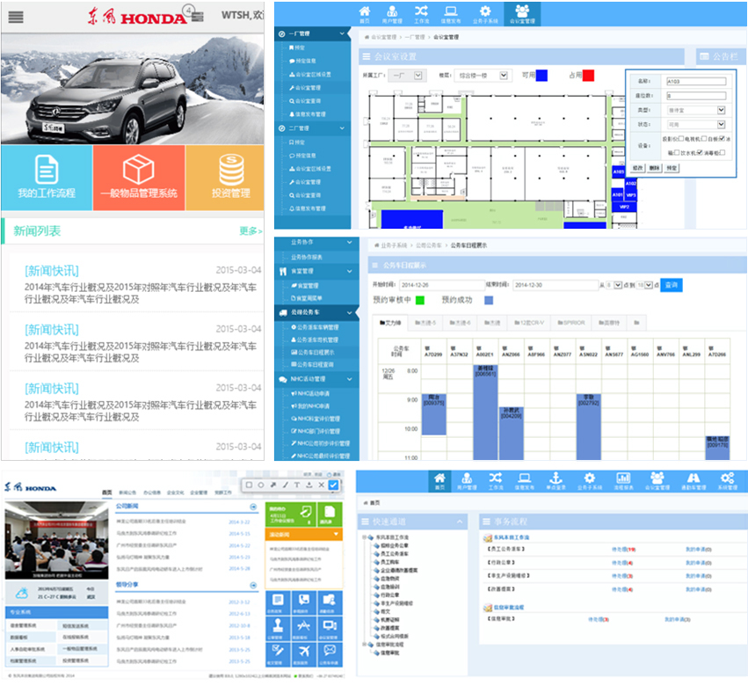Click the 系统管理 gears icon in the workflow window
Viewport: 748px width, 686px height.
tap(728, 481)
